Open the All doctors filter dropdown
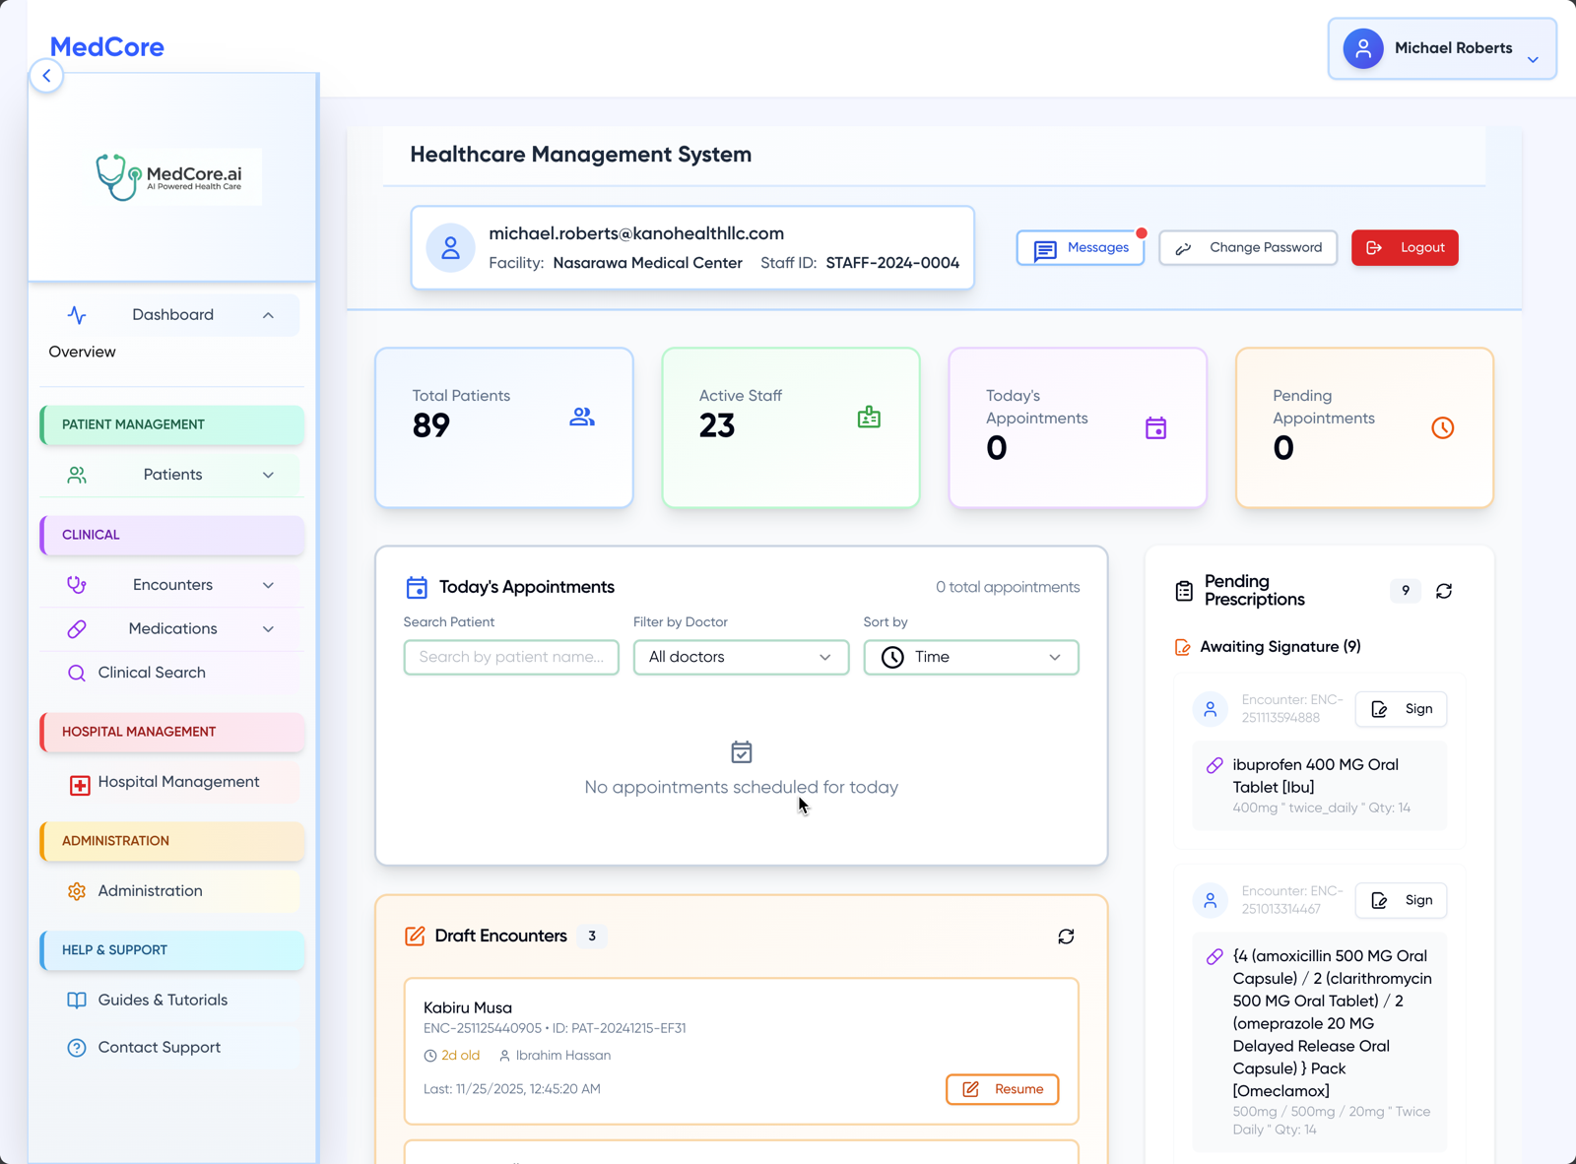 741,657
